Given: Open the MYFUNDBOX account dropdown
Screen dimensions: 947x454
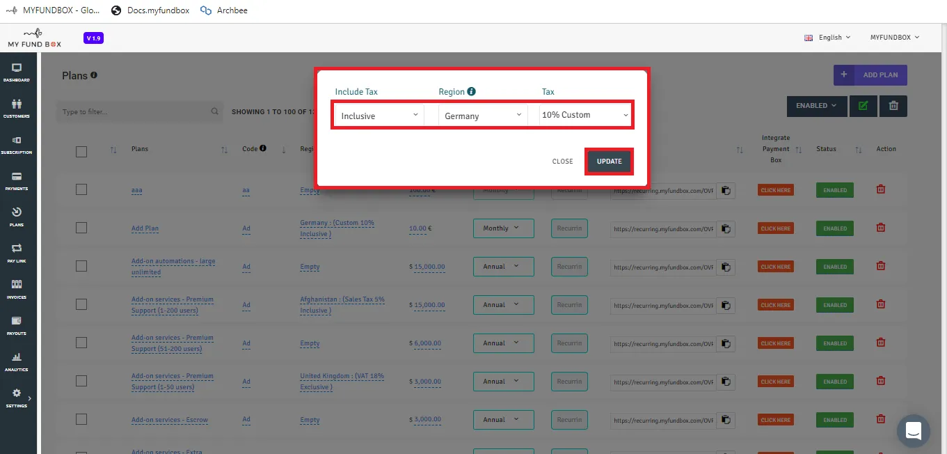Looking at the screenshot, I should coord(895,38).
